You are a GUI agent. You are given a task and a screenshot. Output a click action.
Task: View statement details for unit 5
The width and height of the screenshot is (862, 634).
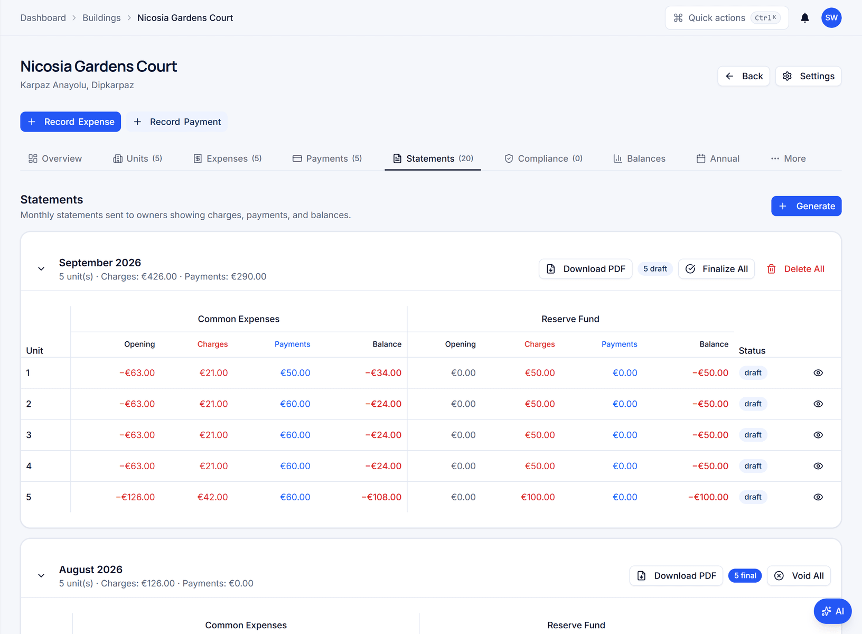pos(818,497)
